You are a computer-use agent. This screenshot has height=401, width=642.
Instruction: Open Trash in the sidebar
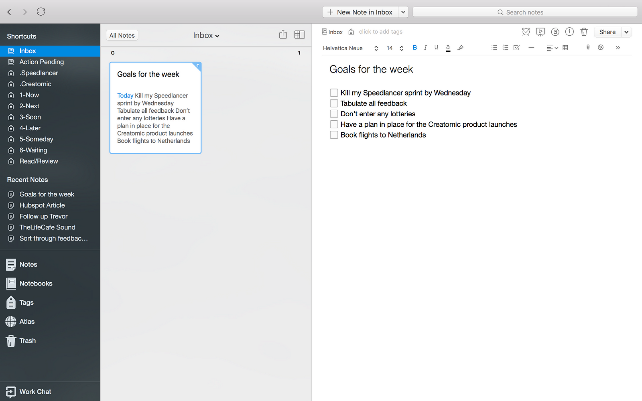21,341
